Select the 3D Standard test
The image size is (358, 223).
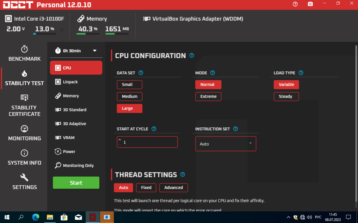[x=76, y=110]
